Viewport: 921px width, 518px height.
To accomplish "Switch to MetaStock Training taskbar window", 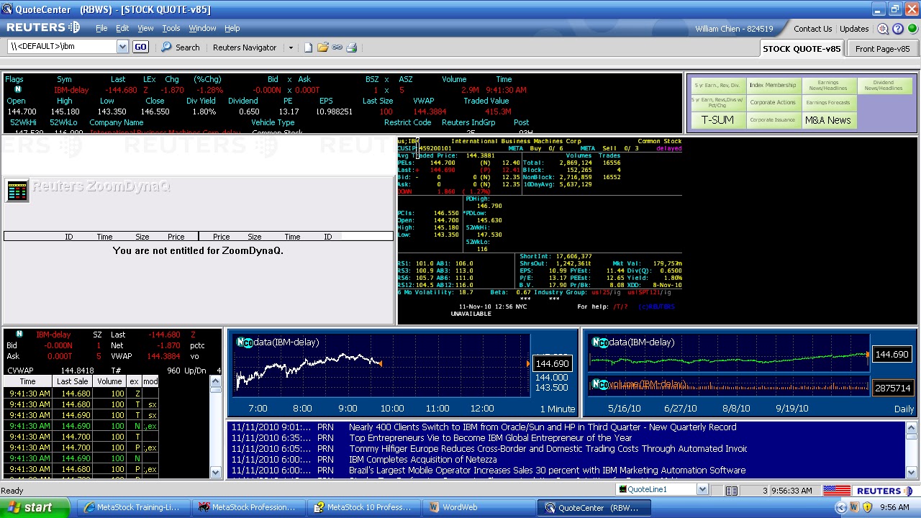I will click(x=134, y=507).
